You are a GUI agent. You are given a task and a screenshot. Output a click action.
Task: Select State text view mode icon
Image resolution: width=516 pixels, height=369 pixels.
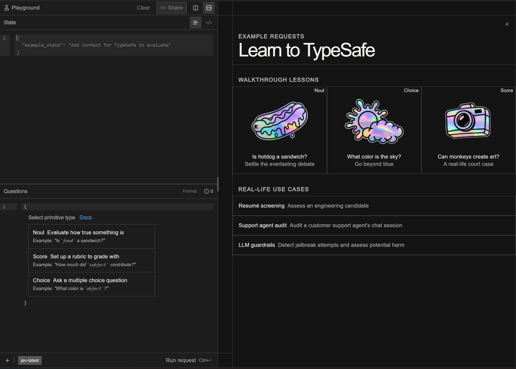click(x=195, y=23)
